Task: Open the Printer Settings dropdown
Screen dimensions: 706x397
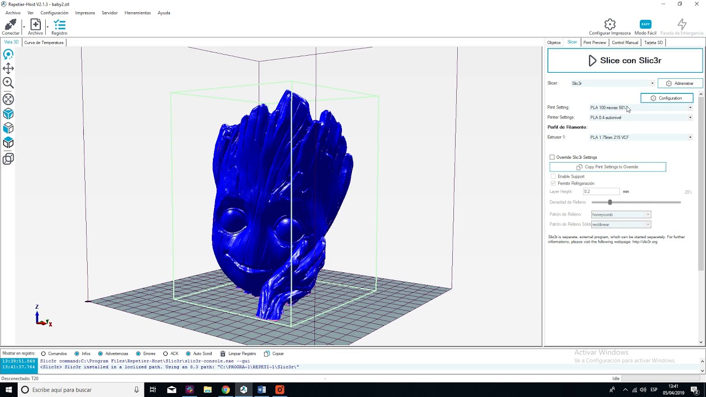Action: click(641, 117)
